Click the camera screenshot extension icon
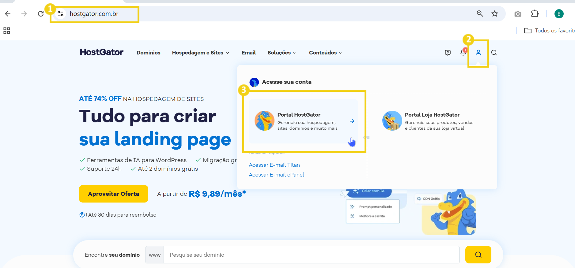 (x=518, y=14)
